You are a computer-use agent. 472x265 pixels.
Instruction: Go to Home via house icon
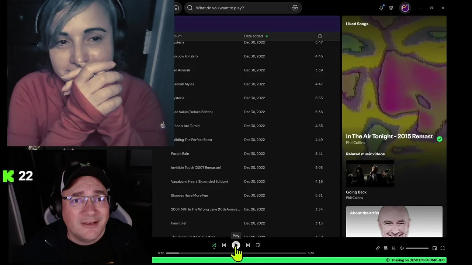click(176, 8)
